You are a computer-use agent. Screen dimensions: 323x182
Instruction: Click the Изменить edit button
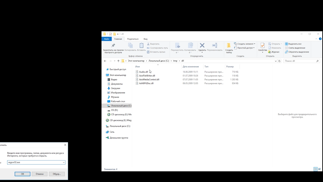pyautogui.click(x=275, y=48)
